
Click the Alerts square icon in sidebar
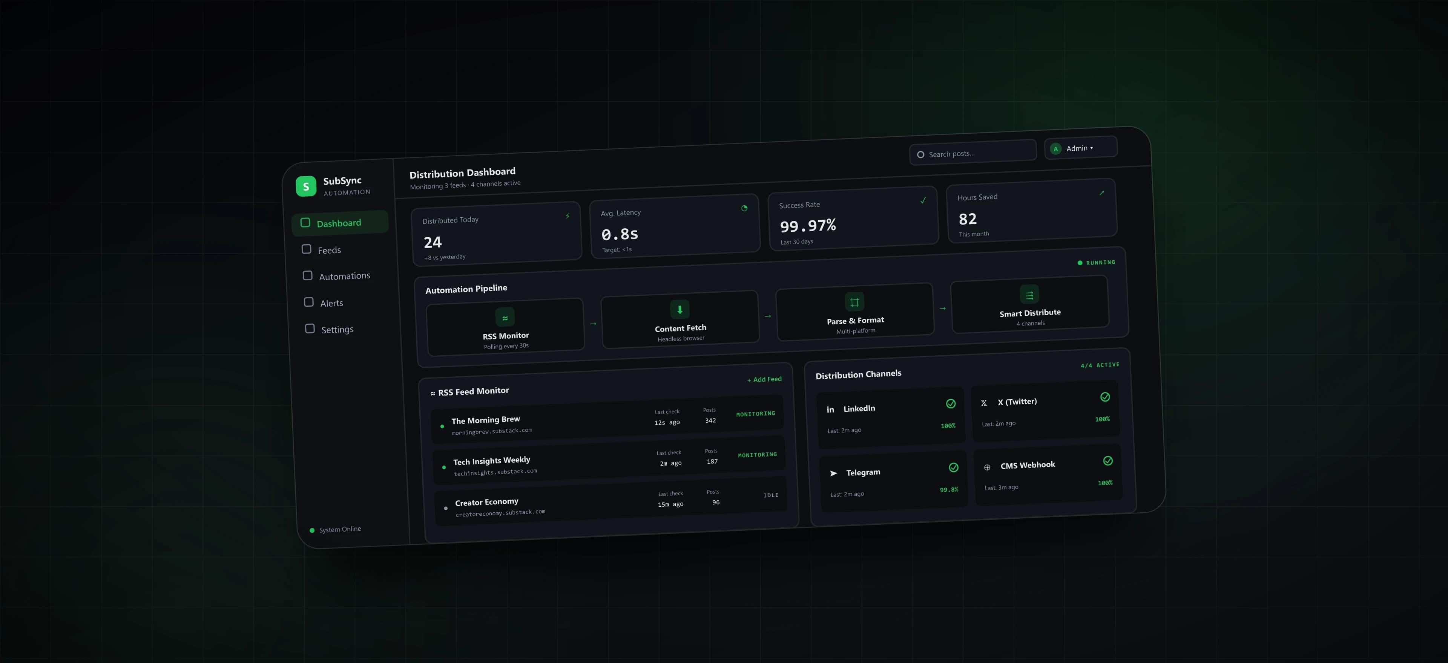[x=308, y=302]
